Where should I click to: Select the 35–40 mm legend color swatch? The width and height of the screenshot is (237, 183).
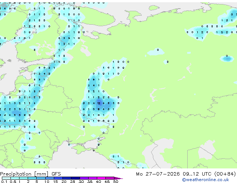(x=93, y=178)
